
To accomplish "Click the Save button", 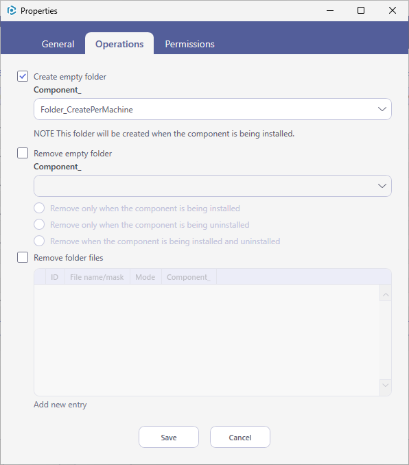I will 169,437.
